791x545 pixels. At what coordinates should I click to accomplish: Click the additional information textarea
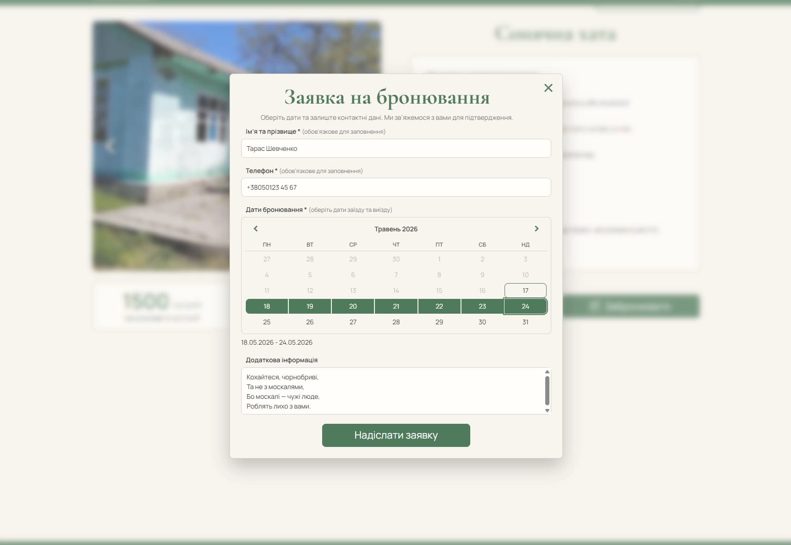tap(392, 391)
